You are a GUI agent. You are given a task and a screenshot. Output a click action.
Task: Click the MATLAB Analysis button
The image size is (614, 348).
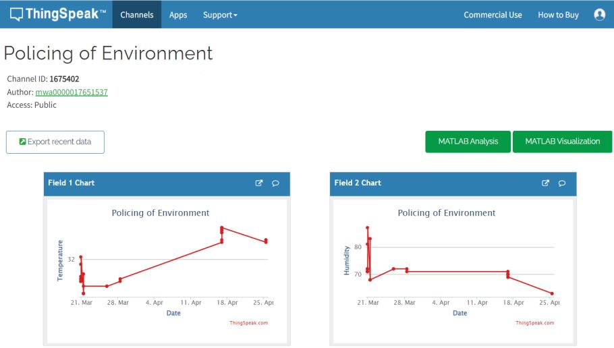pos(468,142)
